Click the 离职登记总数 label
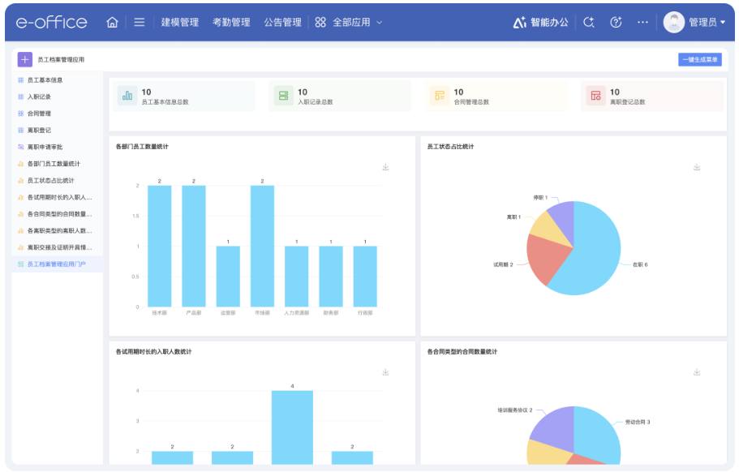This screenshot has height=472, width=739. tap(627, 101)
